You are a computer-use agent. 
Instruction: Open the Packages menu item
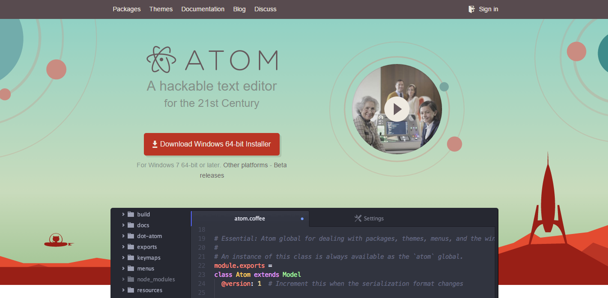127,9
